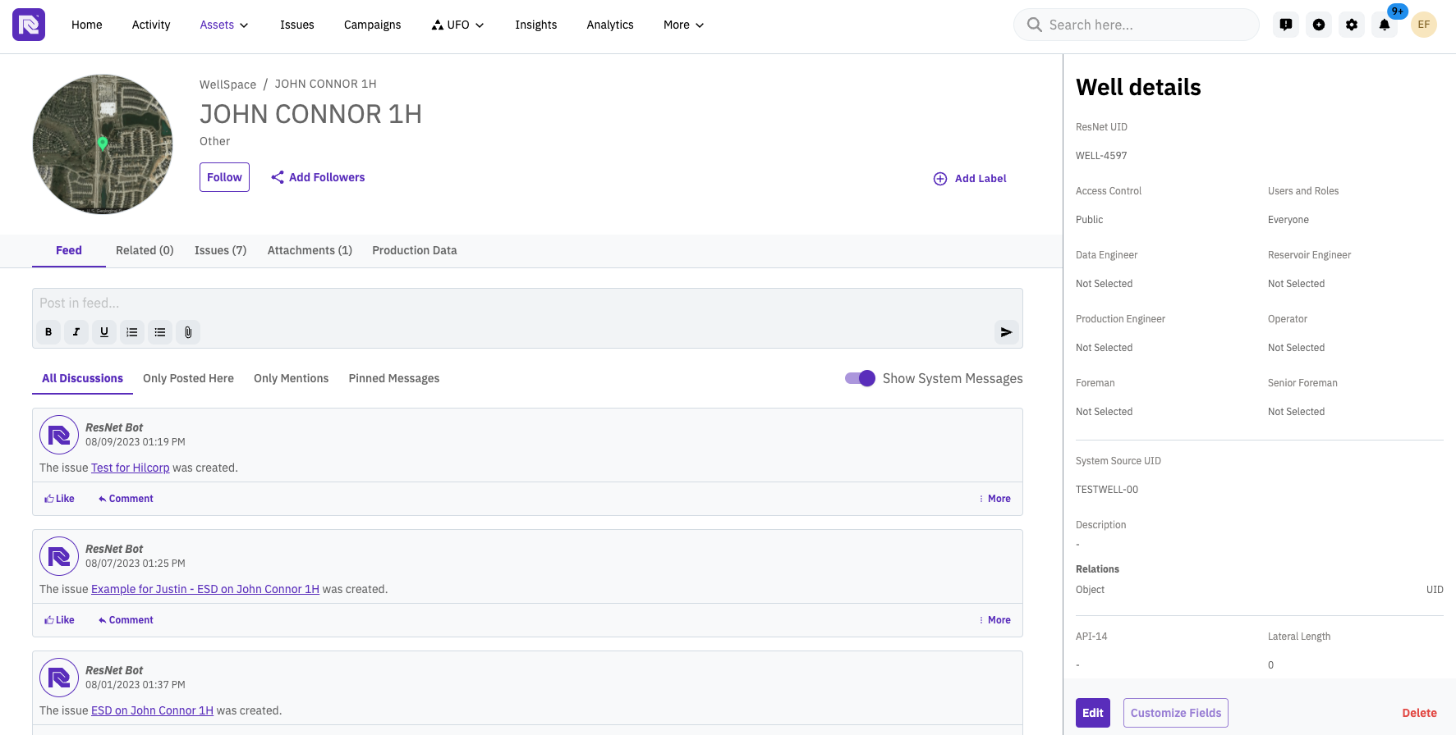Click ResNet Bot avatar on 08/07/2023 post

point(59,556)
